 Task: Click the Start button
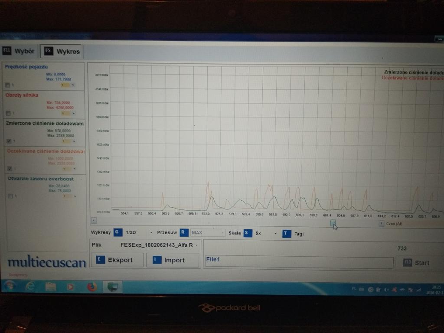pos(419,263)
